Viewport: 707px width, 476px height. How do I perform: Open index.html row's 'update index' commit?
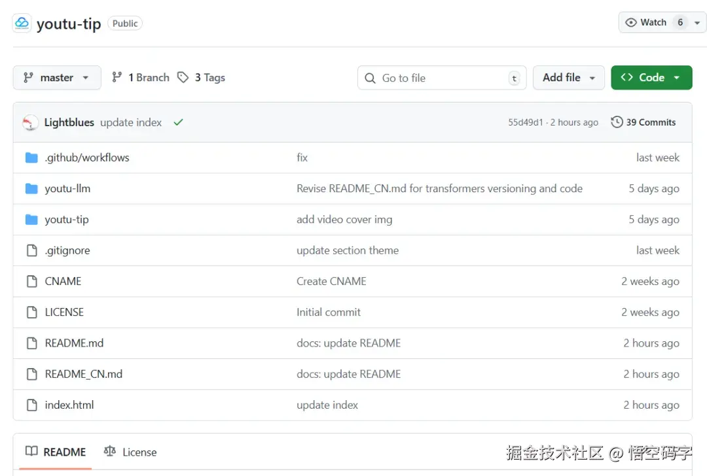coord(327,405)
